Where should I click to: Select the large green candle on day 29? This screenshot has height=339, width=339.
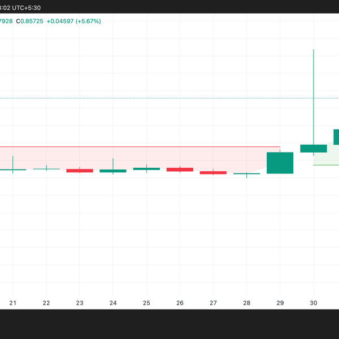coord(280,163)
